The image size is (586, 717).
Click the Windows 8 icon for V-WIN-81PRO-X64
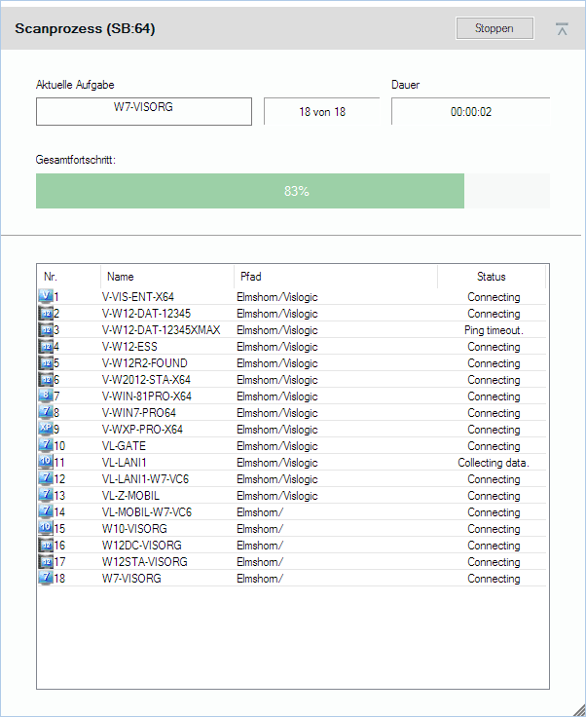click(46, 396)
